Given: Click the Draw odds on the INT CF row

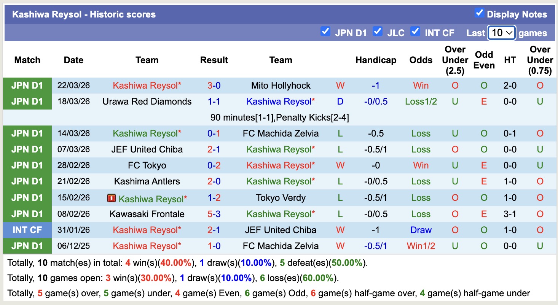Looking at the screenshot, I should pos(420,230).
